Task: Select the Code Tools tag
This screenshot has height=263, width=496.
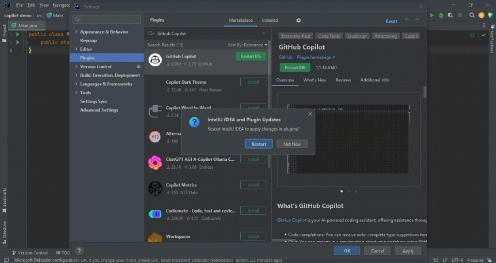Action: tap(329, 36)
